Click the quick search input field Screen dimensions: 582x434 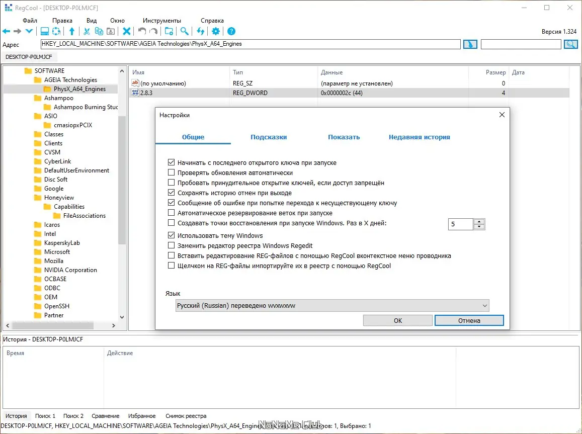point(521,44)
